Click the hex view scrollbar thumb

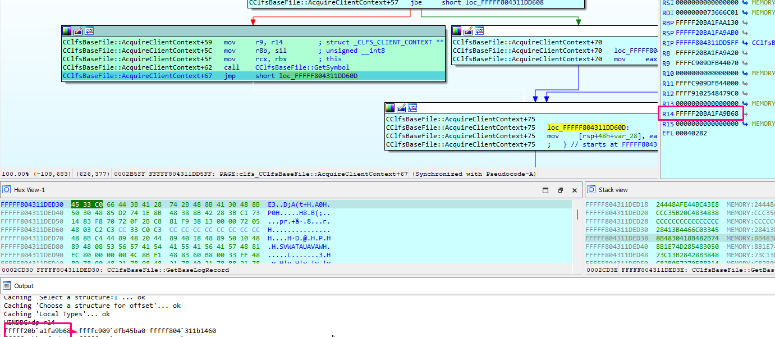pyautogui.click(x=577, y=215)
